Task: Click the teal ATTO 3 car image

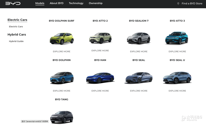Action: (177, 38)
